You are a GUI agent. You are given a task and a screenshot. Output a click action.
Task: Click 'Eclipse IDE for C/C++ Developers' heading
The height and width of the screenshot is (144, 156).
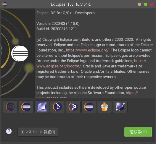point(65,13)
